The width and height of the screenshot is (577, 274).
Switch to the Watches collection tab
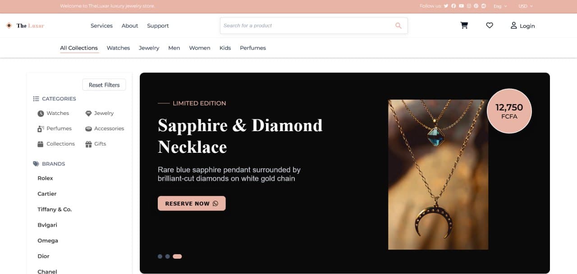tap(118, 48)
